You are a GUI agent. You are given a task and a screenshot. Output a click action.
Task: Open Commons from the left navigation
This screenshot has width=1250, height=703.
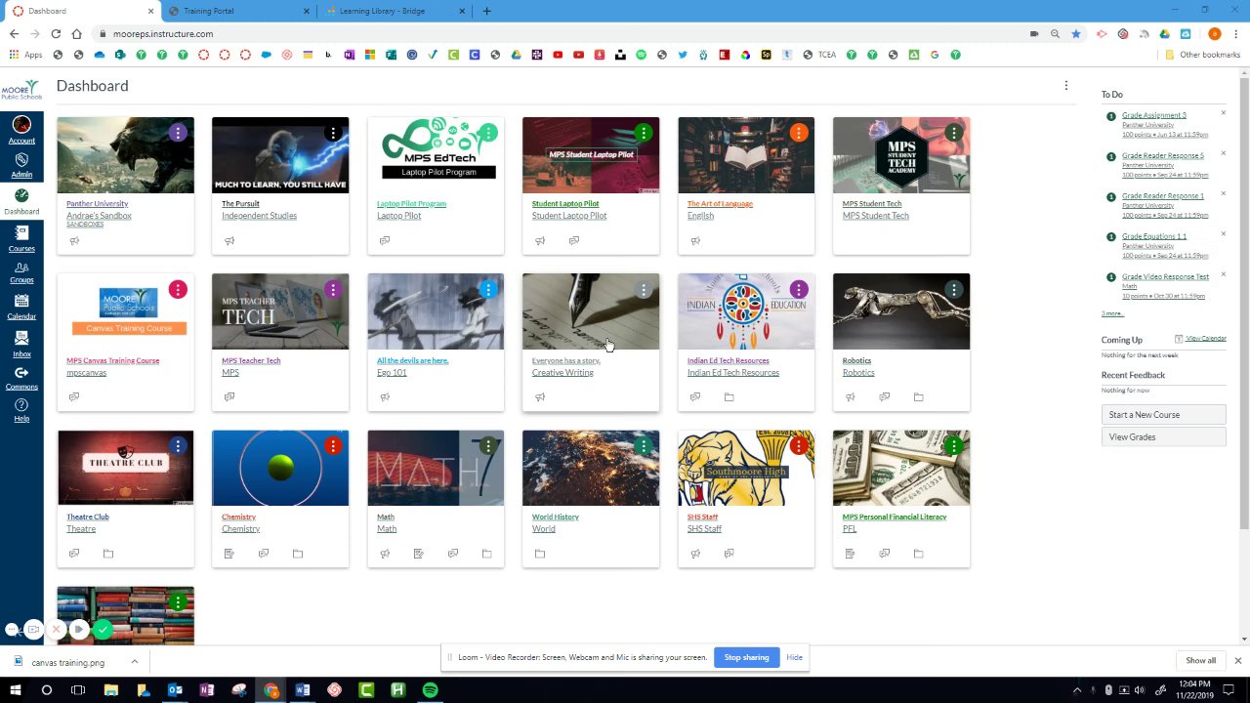click(21, 378)
